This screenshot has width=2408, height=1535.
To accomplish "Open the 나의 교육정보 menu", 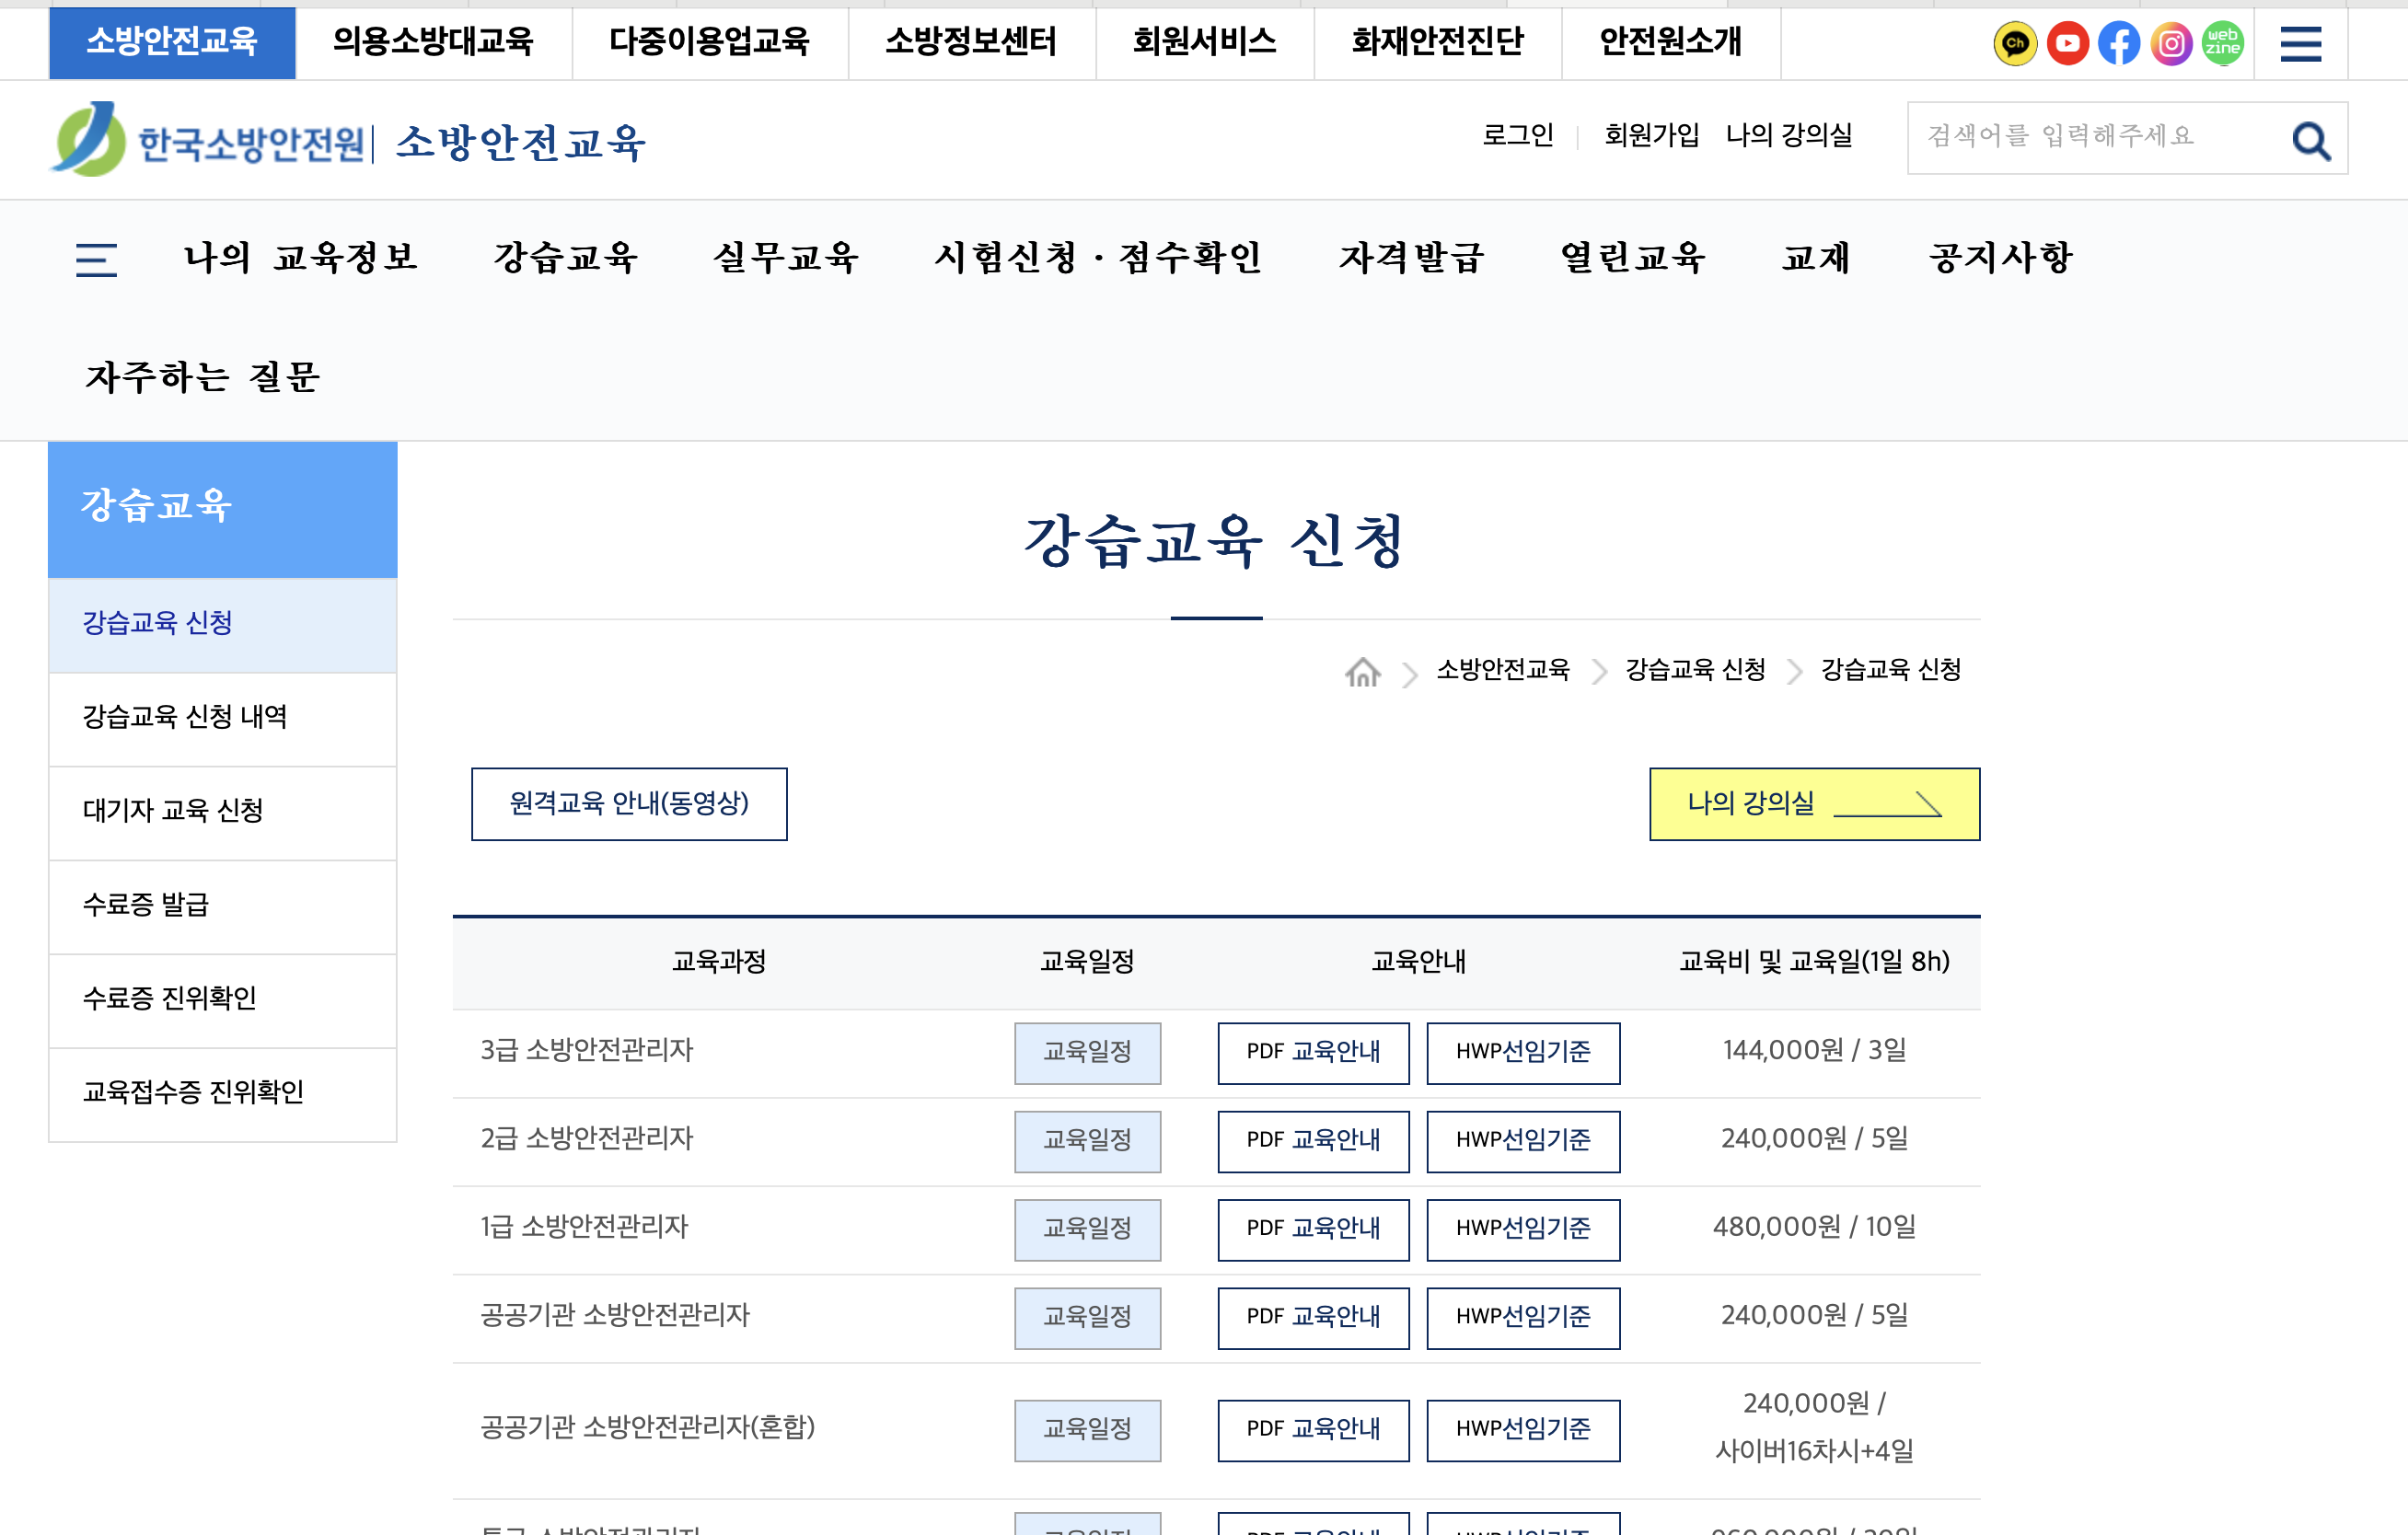I will pyautogui.click(x=300, y=258).
